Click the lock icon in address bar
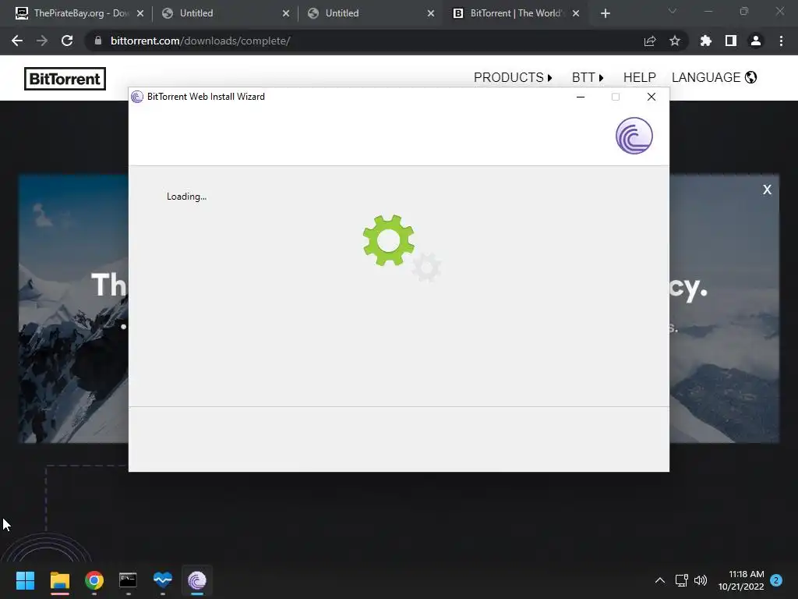Image resolution: width=798 pixels, height=599 pixels. pyautogui.click(x=98, y=41)
